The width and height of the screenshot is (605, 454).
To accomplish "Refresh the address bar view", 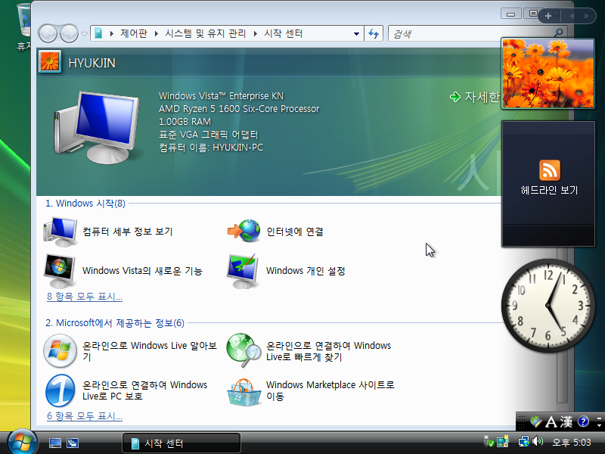I will point(374,33).
